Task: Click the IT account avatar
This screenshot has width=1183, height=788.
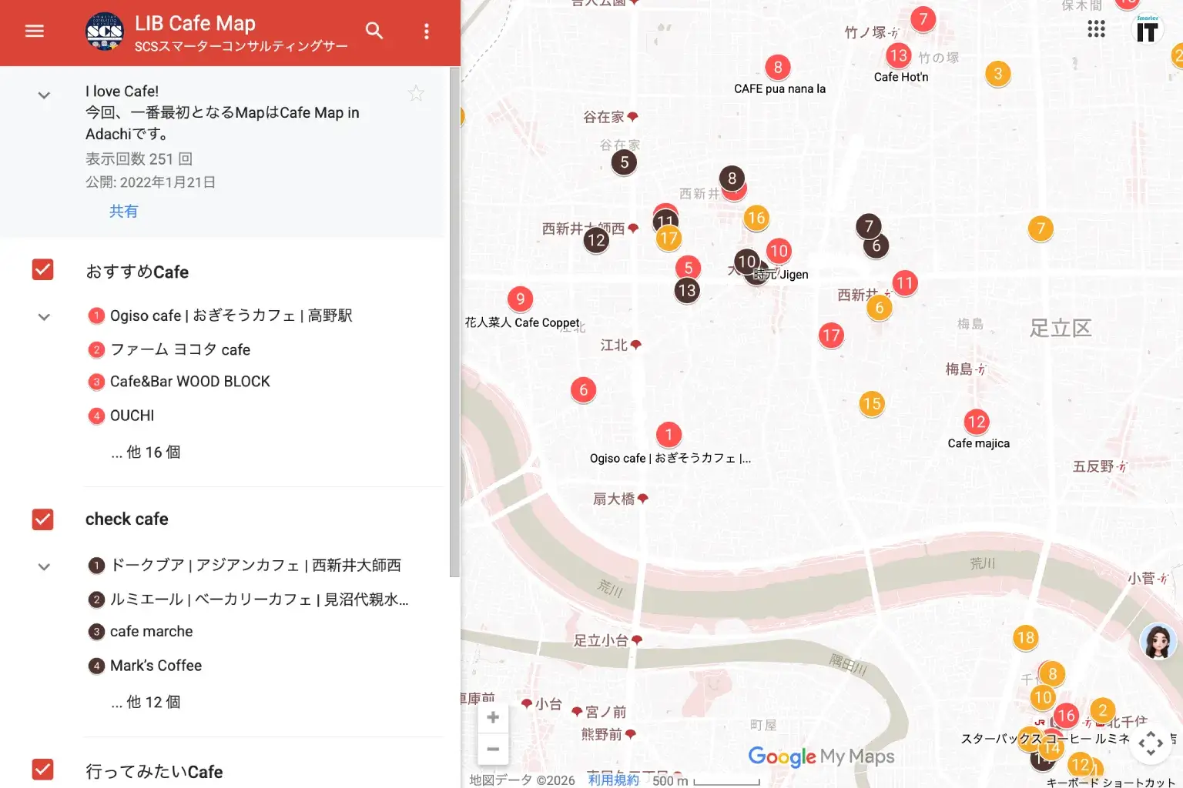Action: point(1147,29)
